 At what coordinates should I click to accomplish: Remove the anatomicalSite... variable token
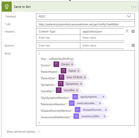pyautogui.click(x=104, y=116)
